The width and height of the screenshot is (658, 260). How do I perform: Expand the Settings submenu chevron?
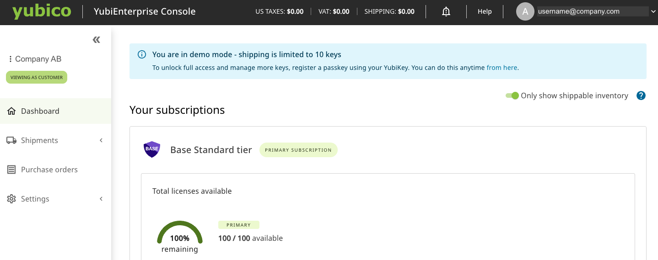(101, 199)
